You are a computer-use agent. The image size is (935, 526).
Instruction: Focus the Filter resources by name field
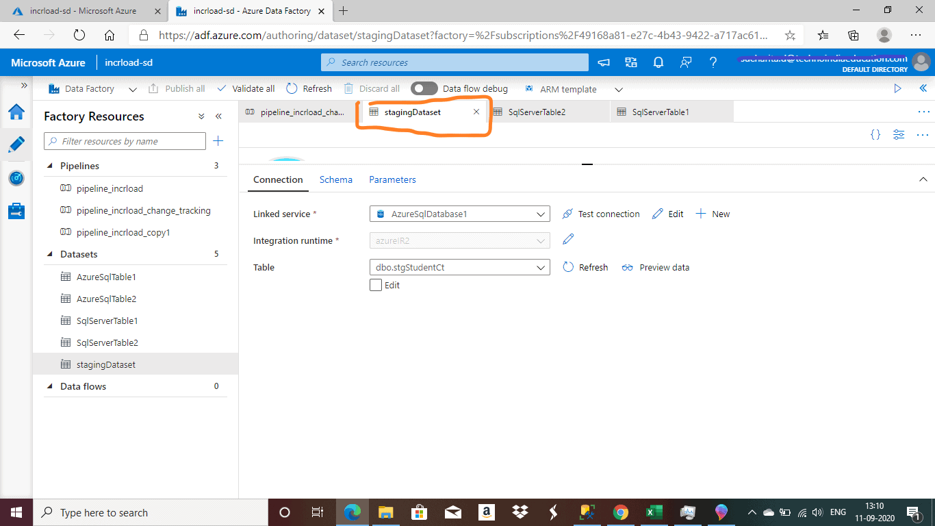[x=125, y=141]
